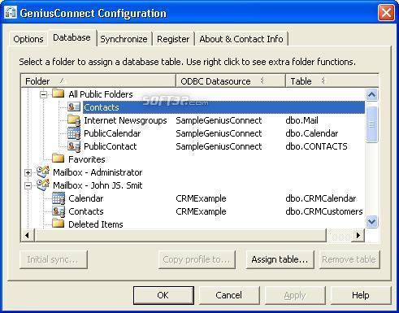This screenshot has height=313, width=399.
Task: Click SampleGeniusConnect in the Internet Newsgroups row
Action: pos(219,120)
